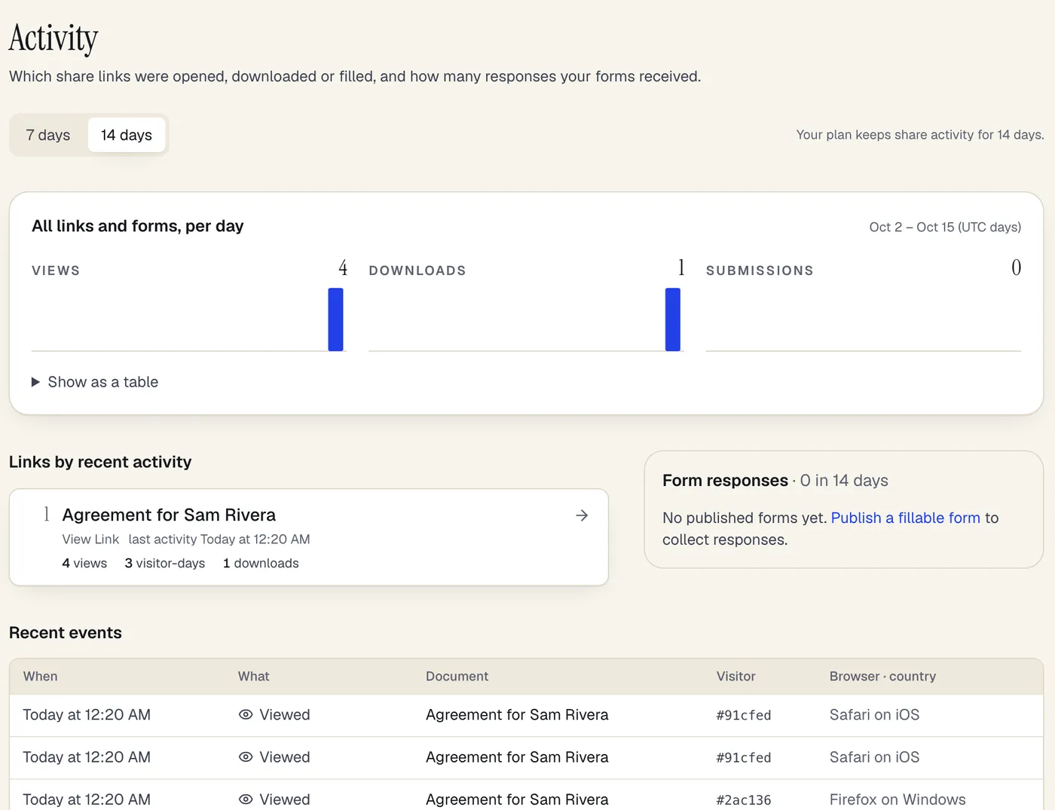
Task: Click the last activity Today at 12:20 AM text
Action: [219, 539]
